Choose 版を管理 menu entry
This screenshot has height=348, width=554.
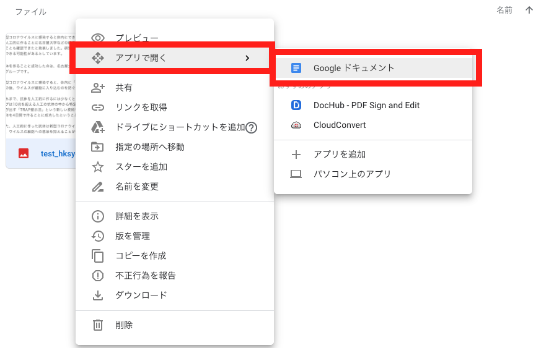[175, 236]
